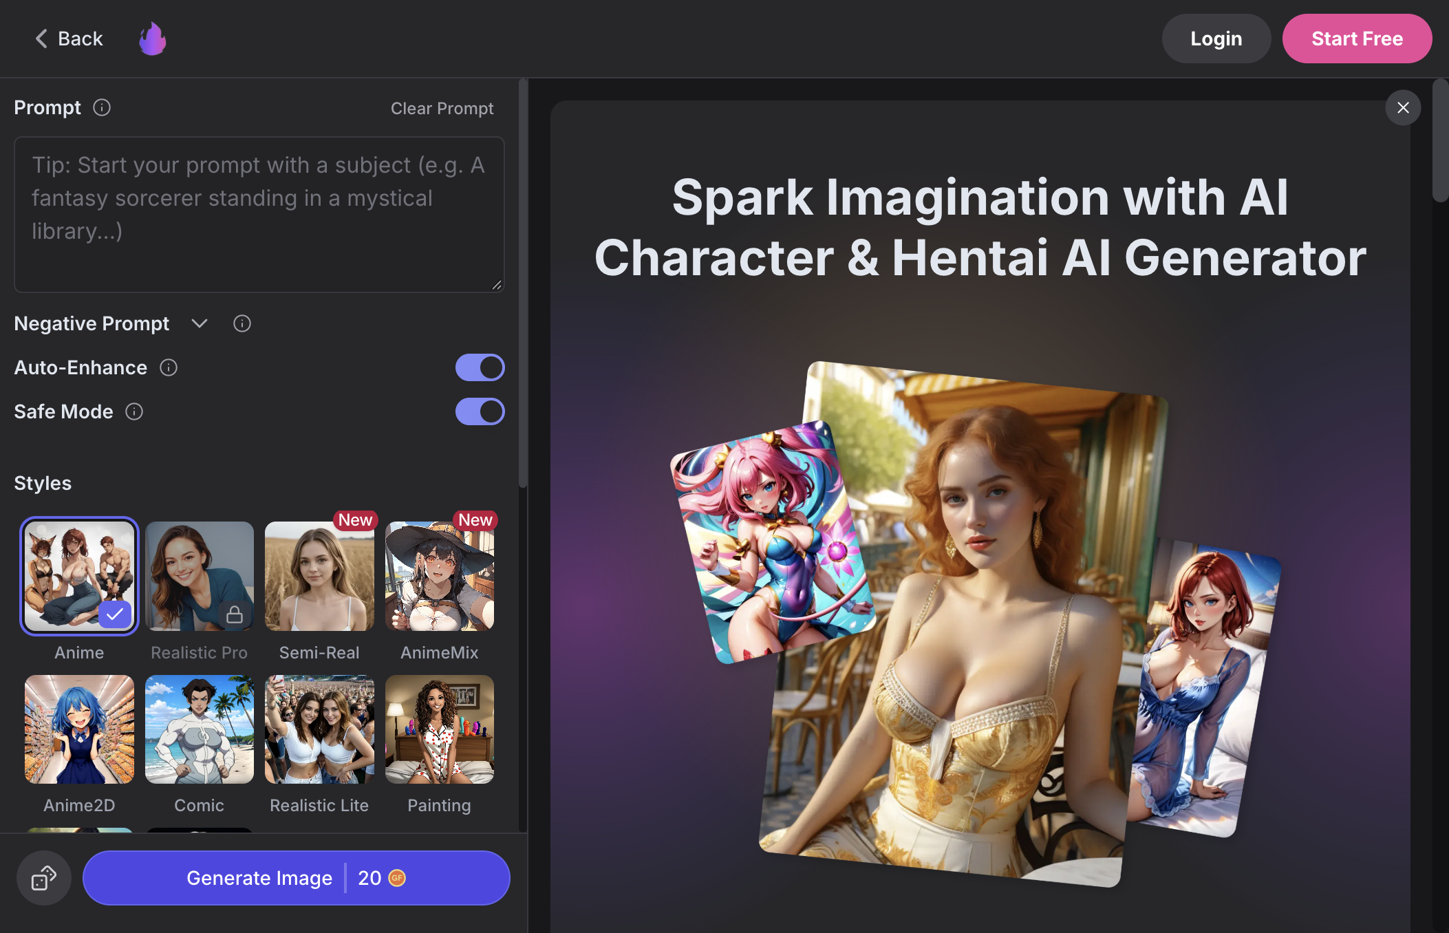This screenshot has height=933, width=1449.
Task: Click the left panel scrollbar
Action: point(523,283)
